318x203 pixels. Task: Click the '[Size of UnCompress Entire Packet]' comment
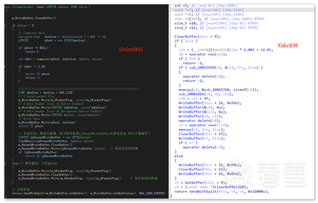[60, 111]
